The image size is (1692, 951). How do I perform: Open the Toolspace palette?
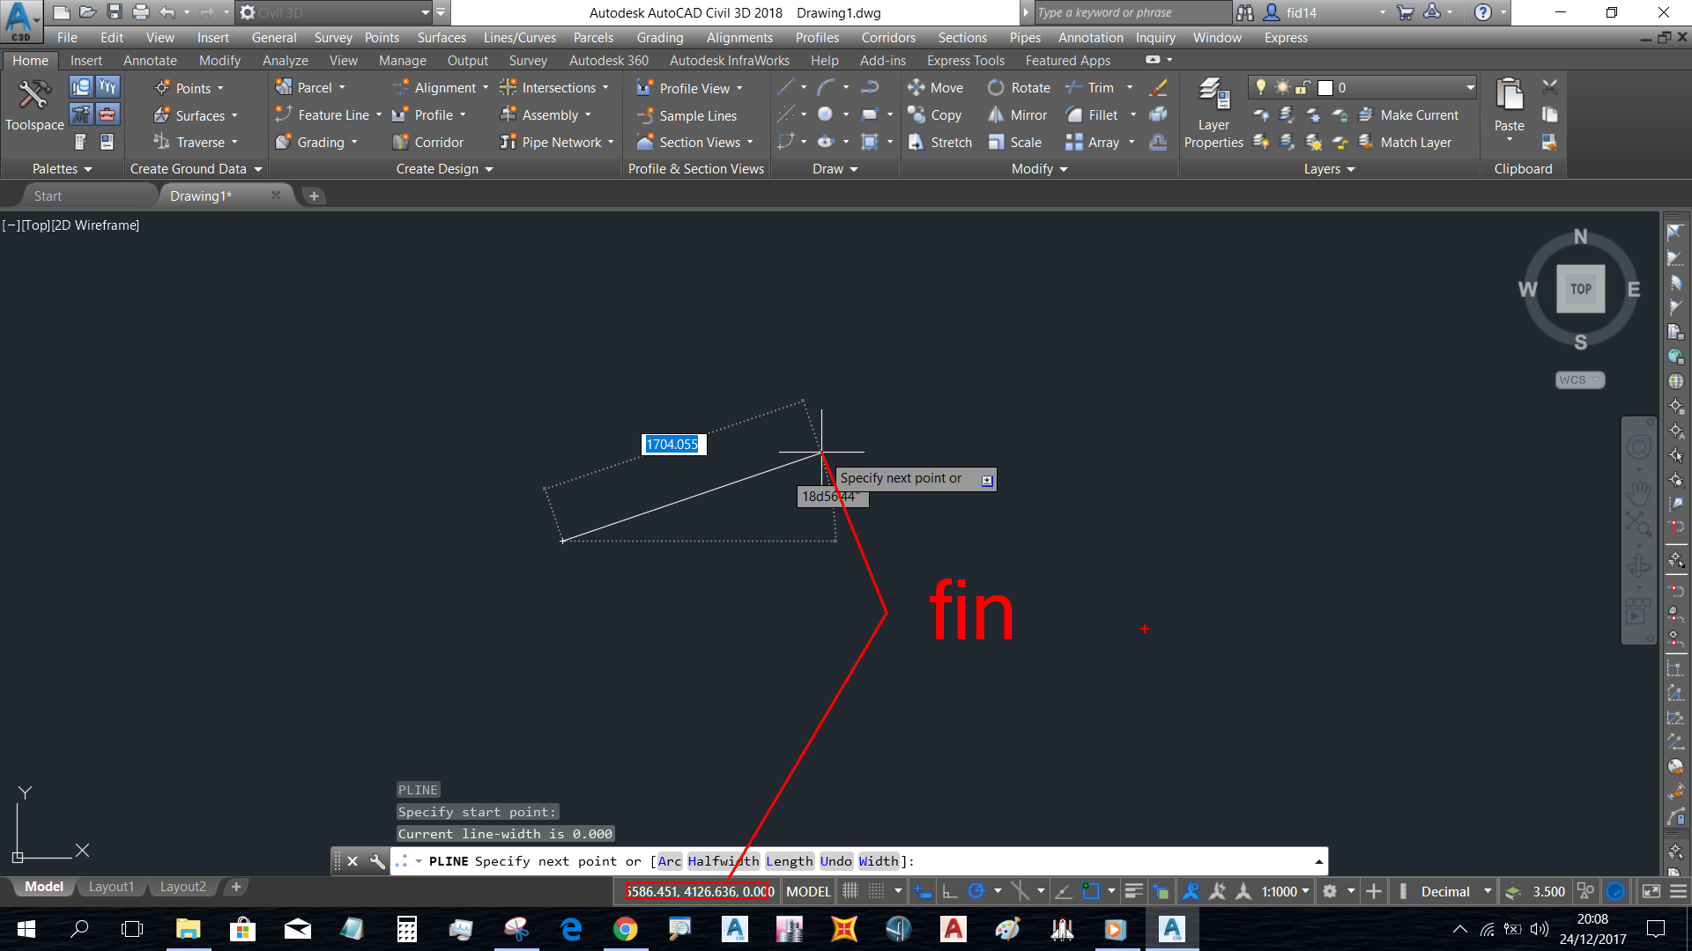pyautogui.click(x=34, y=105)
